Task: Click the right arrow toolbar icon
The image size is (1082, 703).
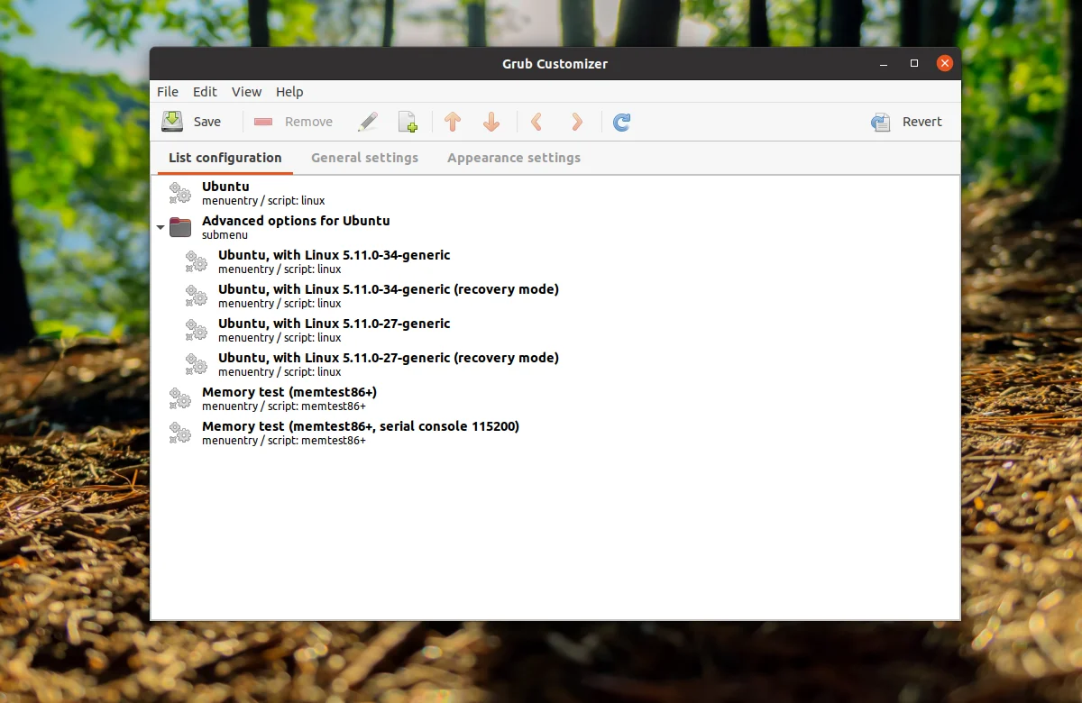Action: coord(577,122)
